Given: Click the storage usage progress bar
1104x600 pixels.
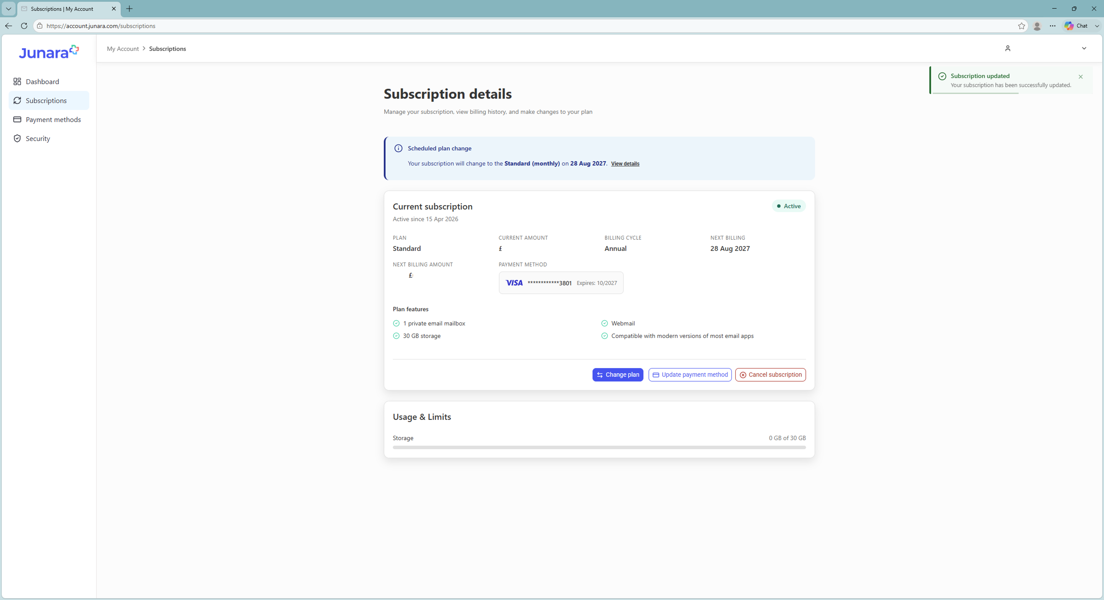Looking at the screenshot, I should pyautogui.click(x=599, y=447).
